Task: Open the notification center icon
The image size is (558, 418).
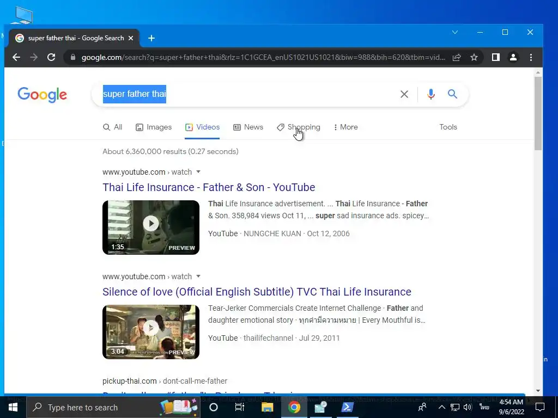Action: (540, 407)
